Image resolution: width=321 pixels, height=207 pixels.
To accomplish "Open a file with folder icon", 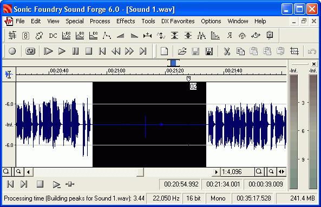I will (182, 51).
